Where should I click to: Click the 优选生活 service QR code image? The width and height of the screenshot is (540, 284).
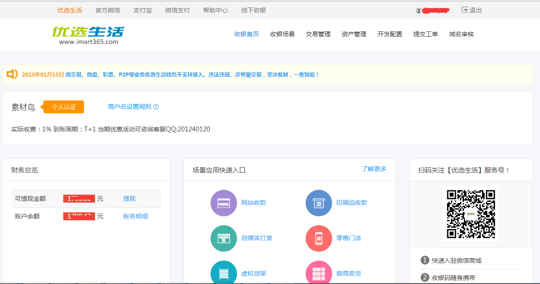tap(471, 214)
